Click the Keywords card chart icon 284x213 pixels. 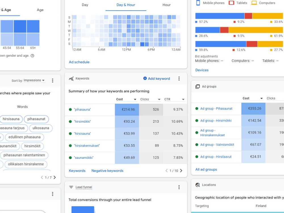[71, 78]
